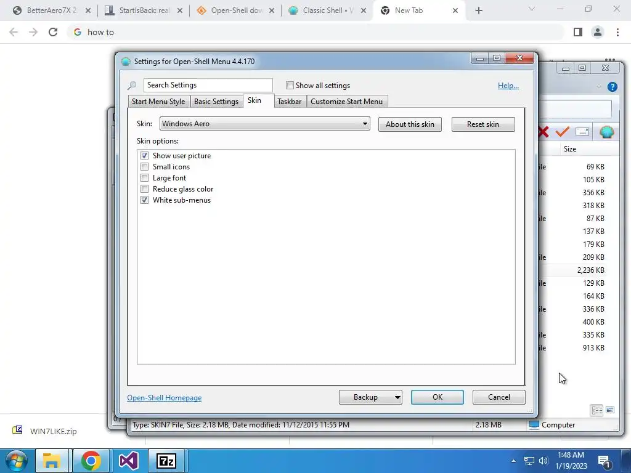
Task: Open Customize Start Menu tab
Action: coord(347,102)
